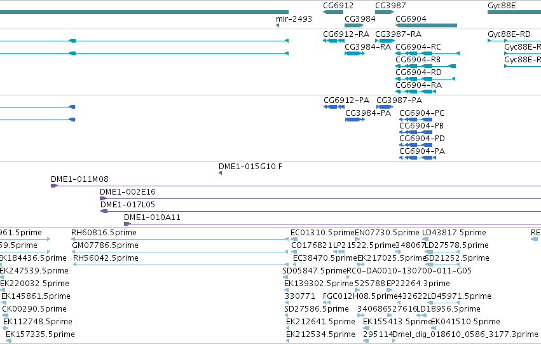
Task: Select EST SD05847.5prime
Action: coord(314,272)
